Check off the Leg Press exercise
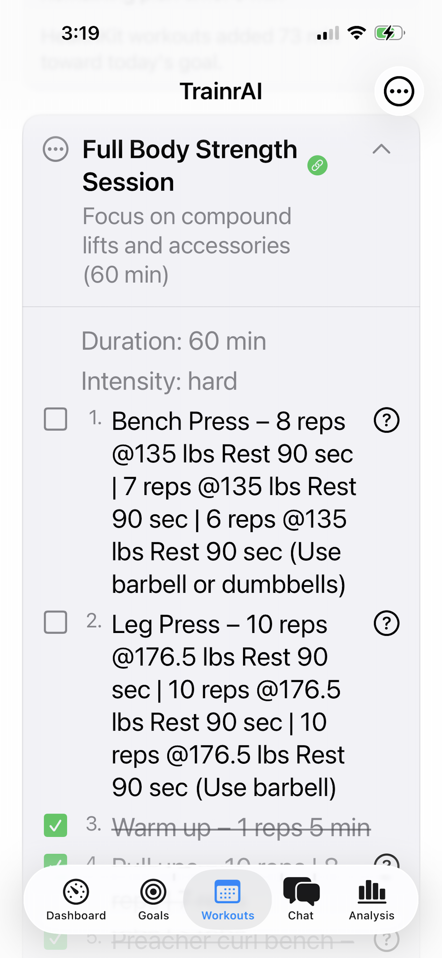Screen dimensions: 442x958 (x=56, y=622)
